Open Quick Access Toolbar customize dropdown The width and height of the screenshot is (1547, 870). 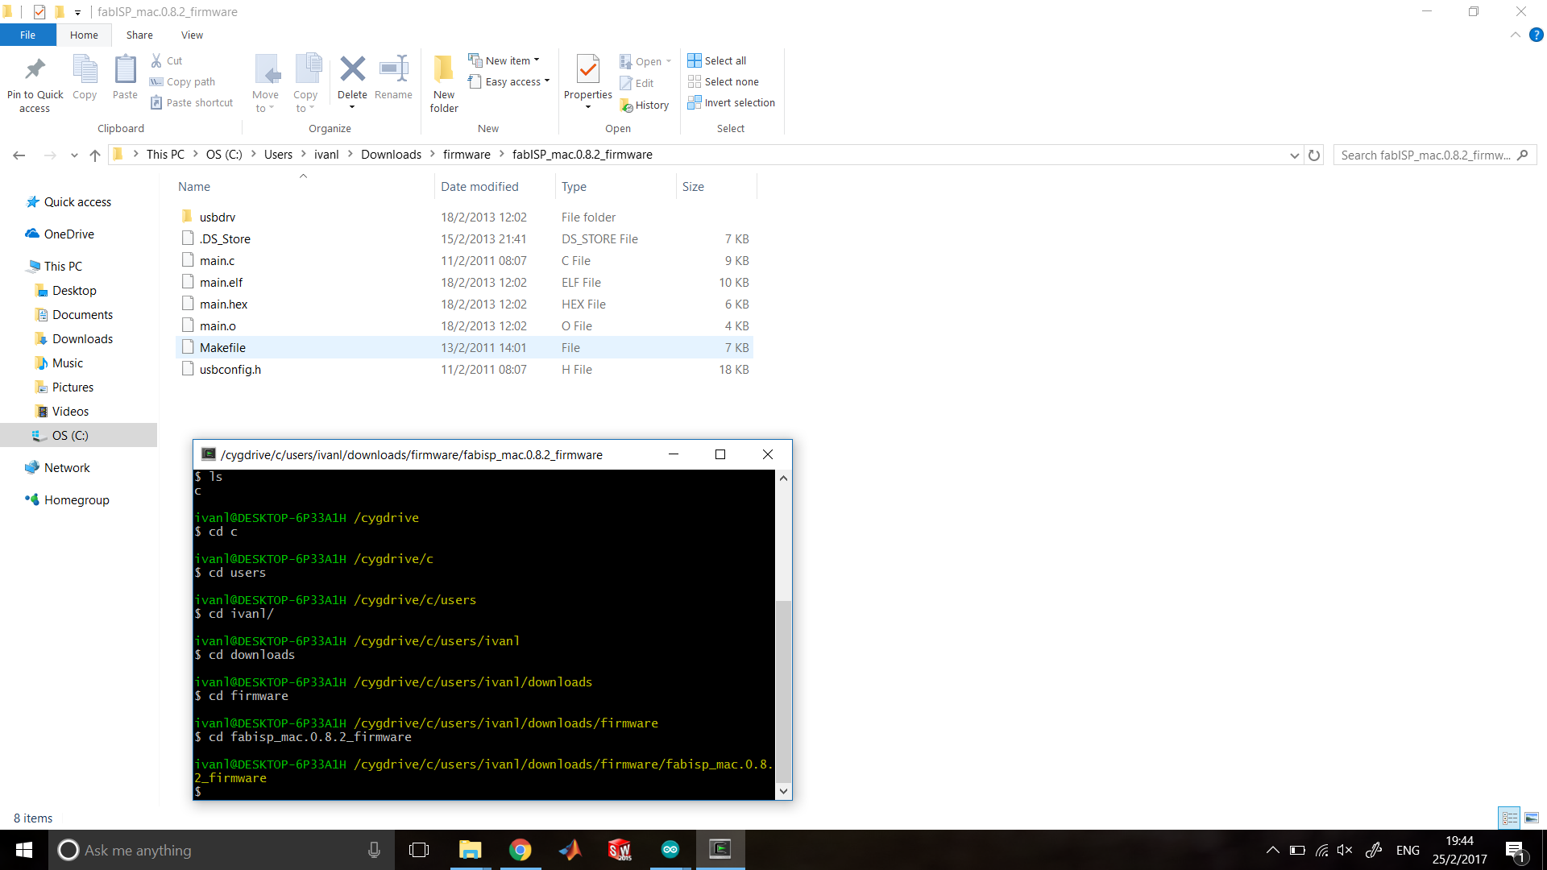pyautogui.click(x=77, y=12)
